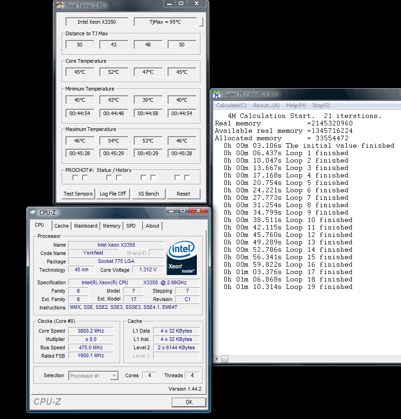Image resolution: width=401 pixels, height=419 pixels.
Task: Run the XS Bench button
Action: tap(149, 194)
